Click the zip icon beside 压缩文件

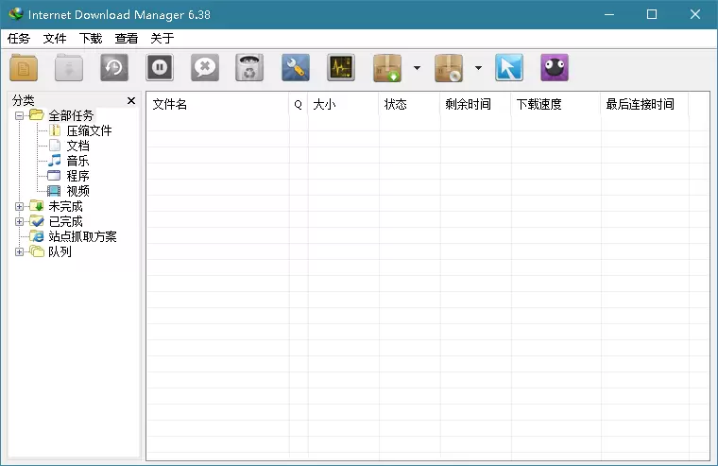[x=55, y=130]
